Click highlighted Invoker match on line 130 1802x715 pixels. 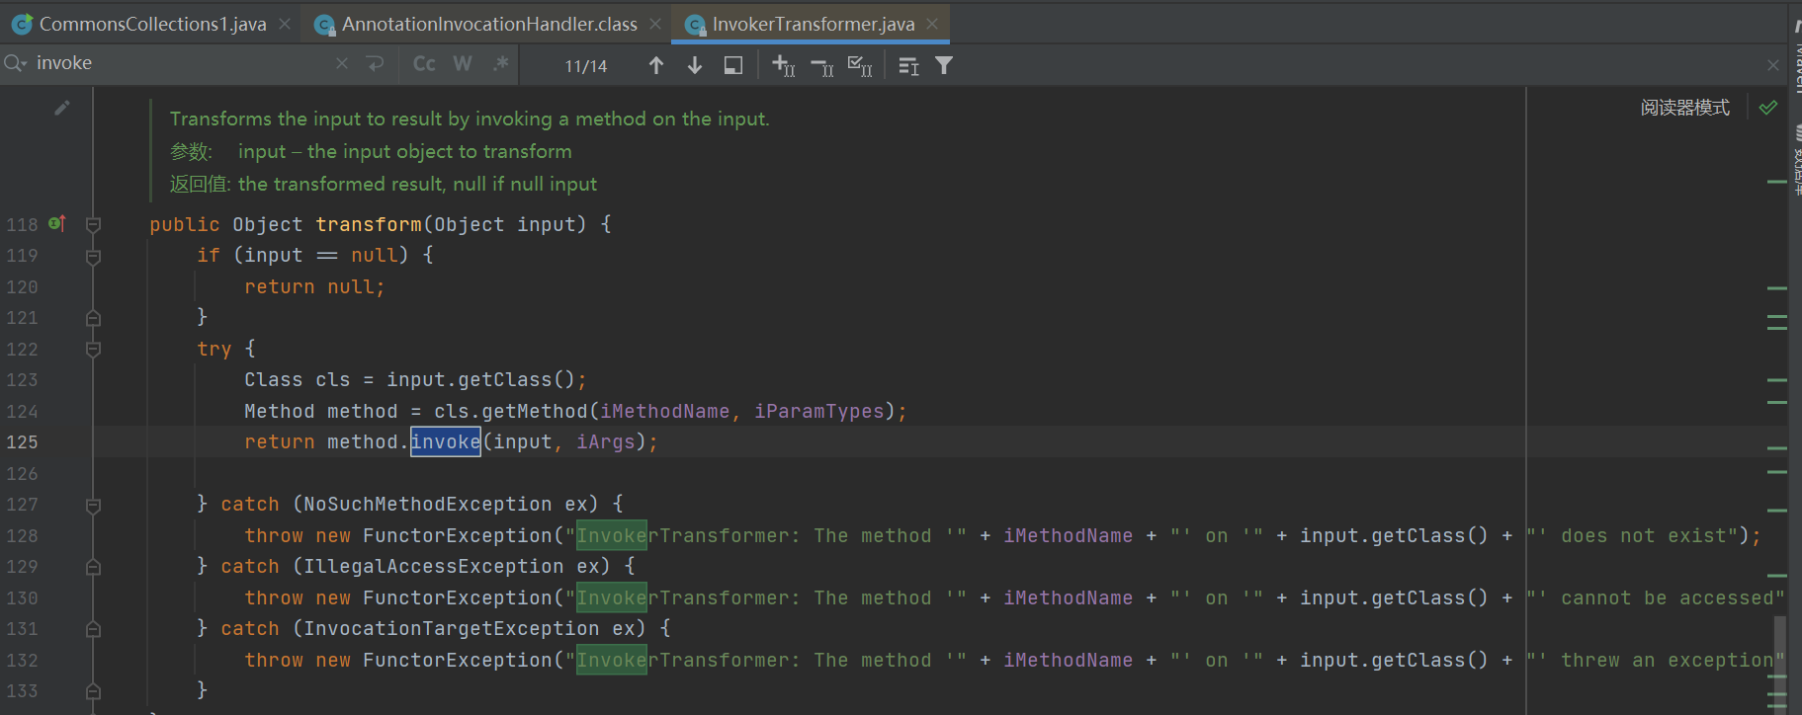[x=612, y=597]
